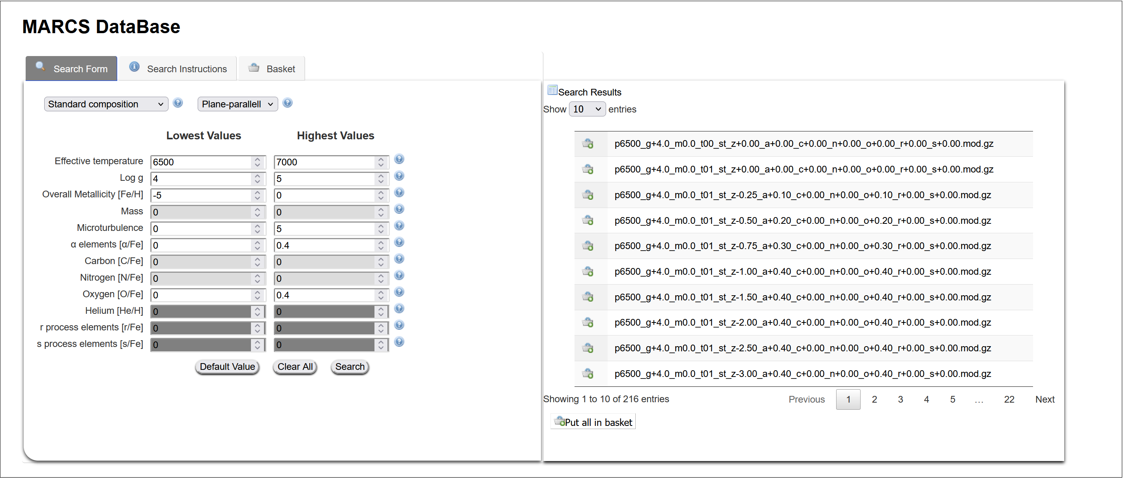Open help icon beside Standard composition dropdown
The width and height of the screenshot is (1123, 478).
pyautogui.click(x=178, y=103)
